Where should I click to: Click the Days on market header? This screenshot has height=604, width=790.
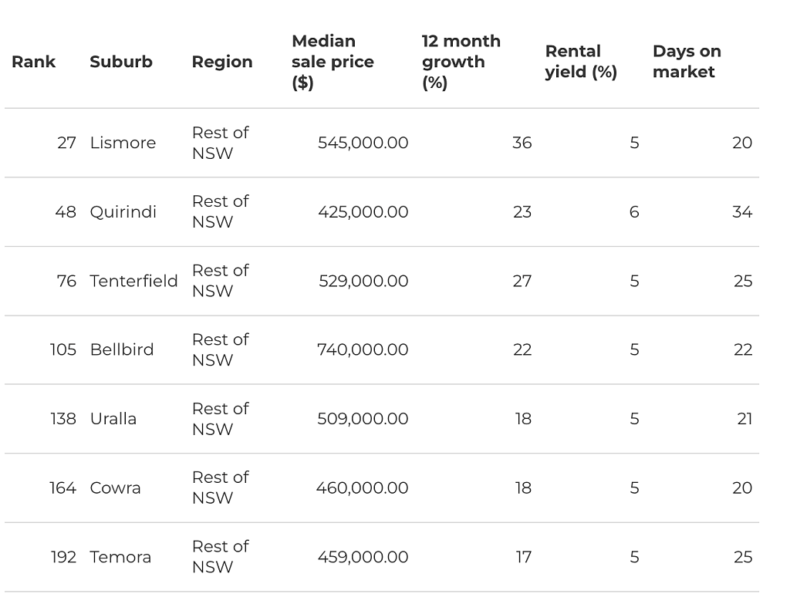coord(687,62)
